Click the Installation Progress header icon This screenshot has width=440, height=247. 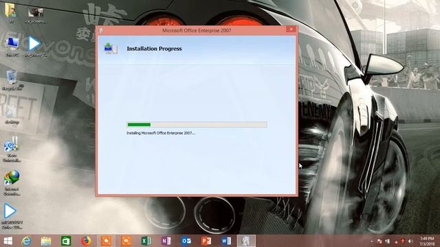click(111, 49)
